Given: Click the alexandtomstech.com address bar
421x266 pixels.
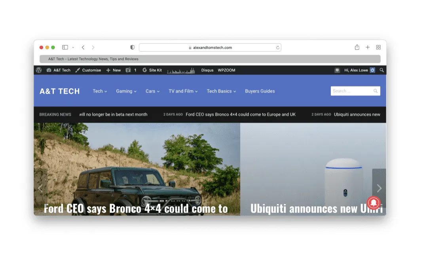Looking at the screenshot, I should (210, 47).
